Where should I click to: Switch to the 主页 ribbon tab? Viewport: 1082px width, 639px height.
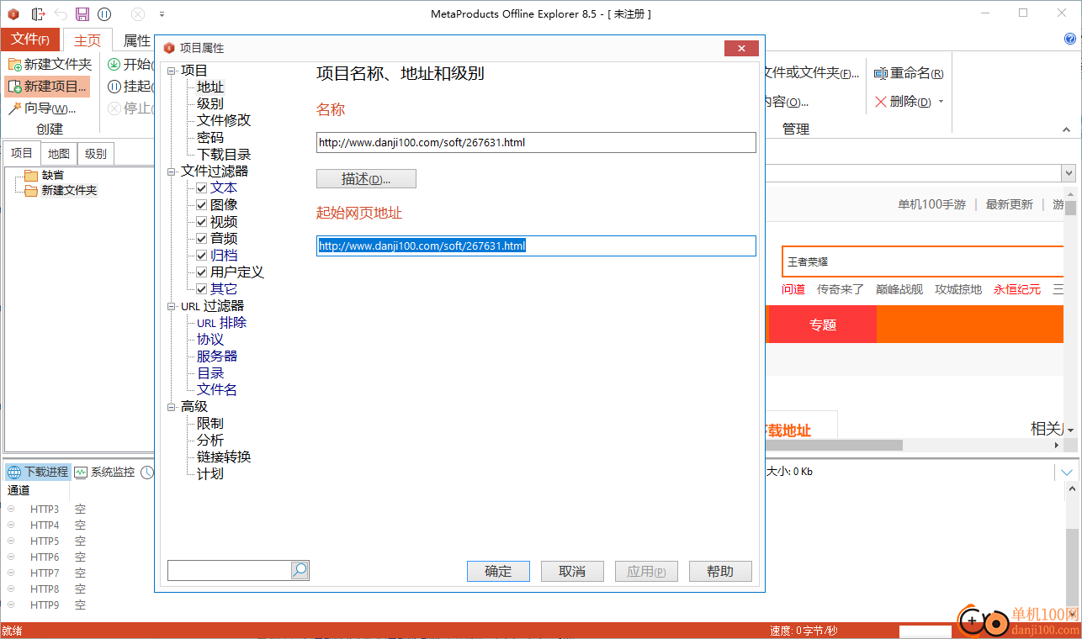click(x=88, y=40)
